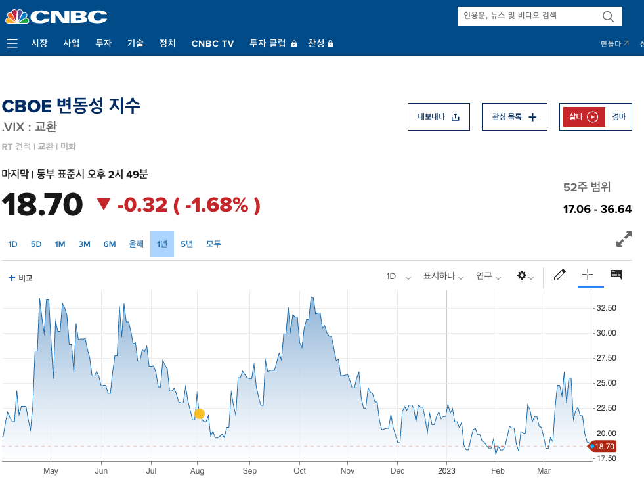Viewport: 644px width, 490px height.
Task: Click the Oct label on the time axis
Action: click(299, 471)
